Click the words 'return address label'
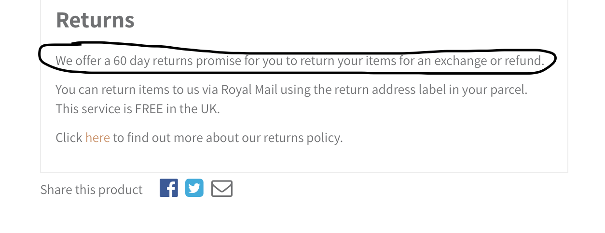The height and width of the screenshot is (233, 605). pos(379,90)
